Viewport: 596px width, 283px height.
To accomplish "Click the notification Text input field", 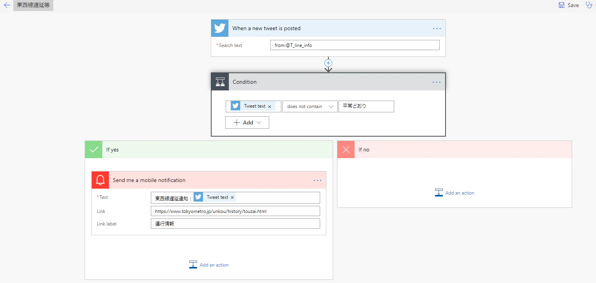I will (x=236, y=198).
